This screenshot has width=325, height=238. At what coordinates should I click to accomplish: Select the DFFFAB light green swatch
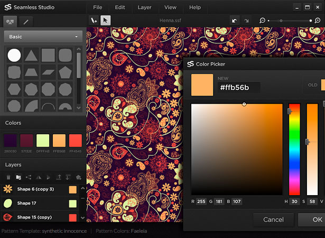coord(43,141)
